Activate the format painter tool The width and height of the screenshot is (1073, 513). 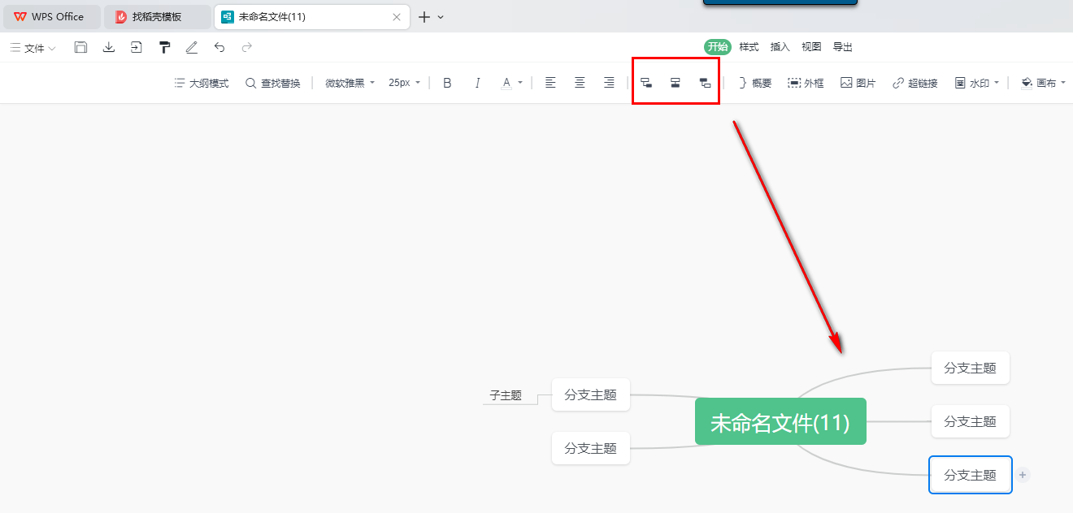(x=165, y=47)
